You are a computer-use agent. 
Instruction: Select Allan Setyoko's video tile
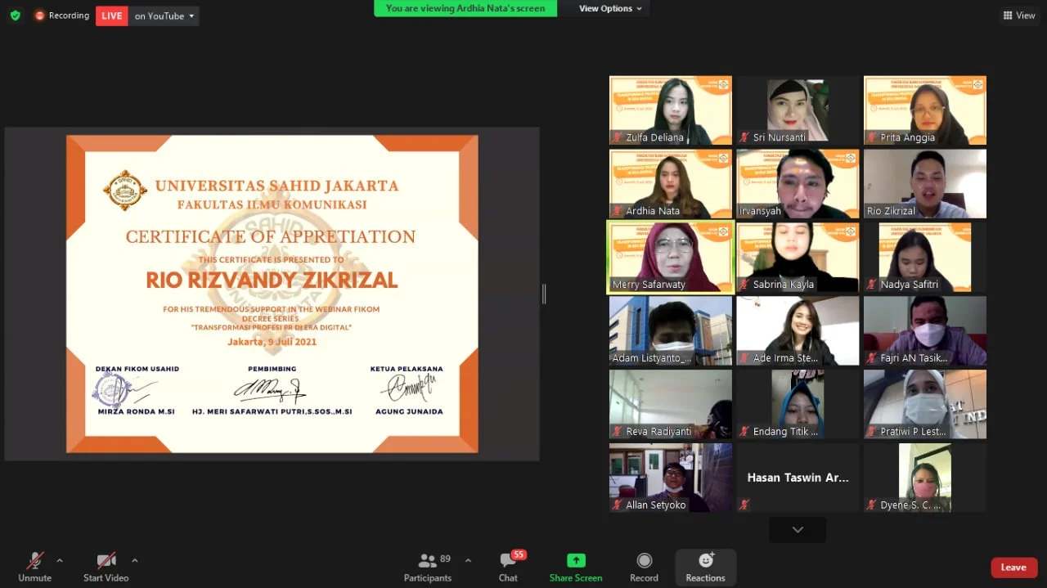[x=671, y=478]
